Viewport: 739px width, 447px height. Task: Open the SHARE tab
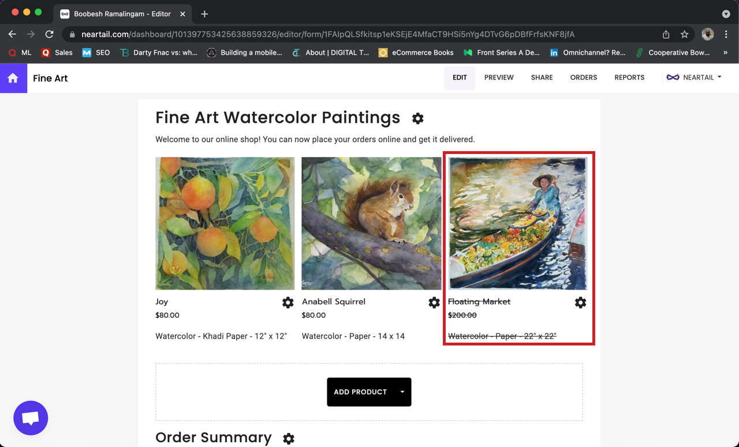pyautogui.click(x=542, y=77)
